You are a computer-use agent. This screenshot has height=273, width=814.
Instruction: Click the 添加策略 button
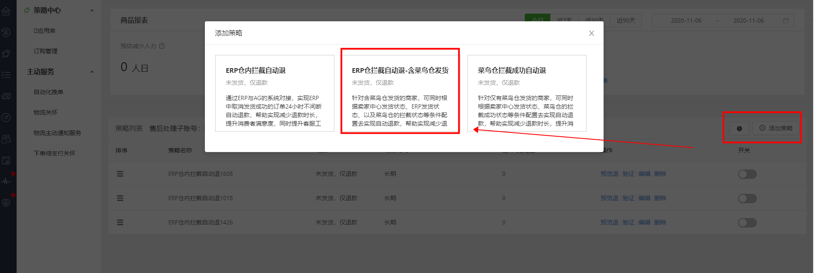776,128
